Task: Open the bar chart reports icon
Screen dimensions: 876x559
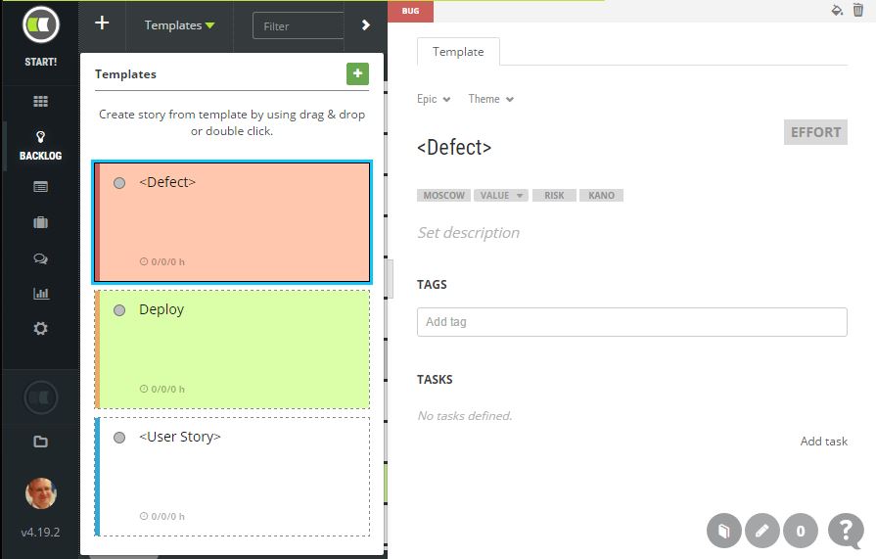Action: point(41,294)
